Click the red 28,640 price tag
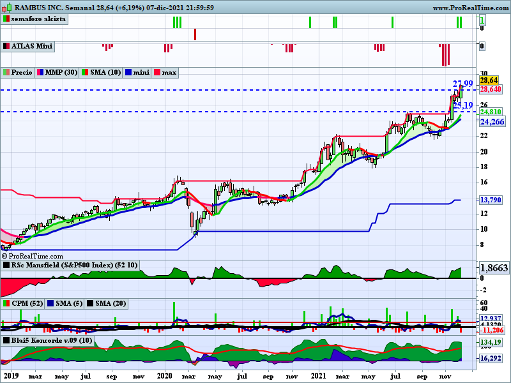511x383 pixels. pos(491,89)
